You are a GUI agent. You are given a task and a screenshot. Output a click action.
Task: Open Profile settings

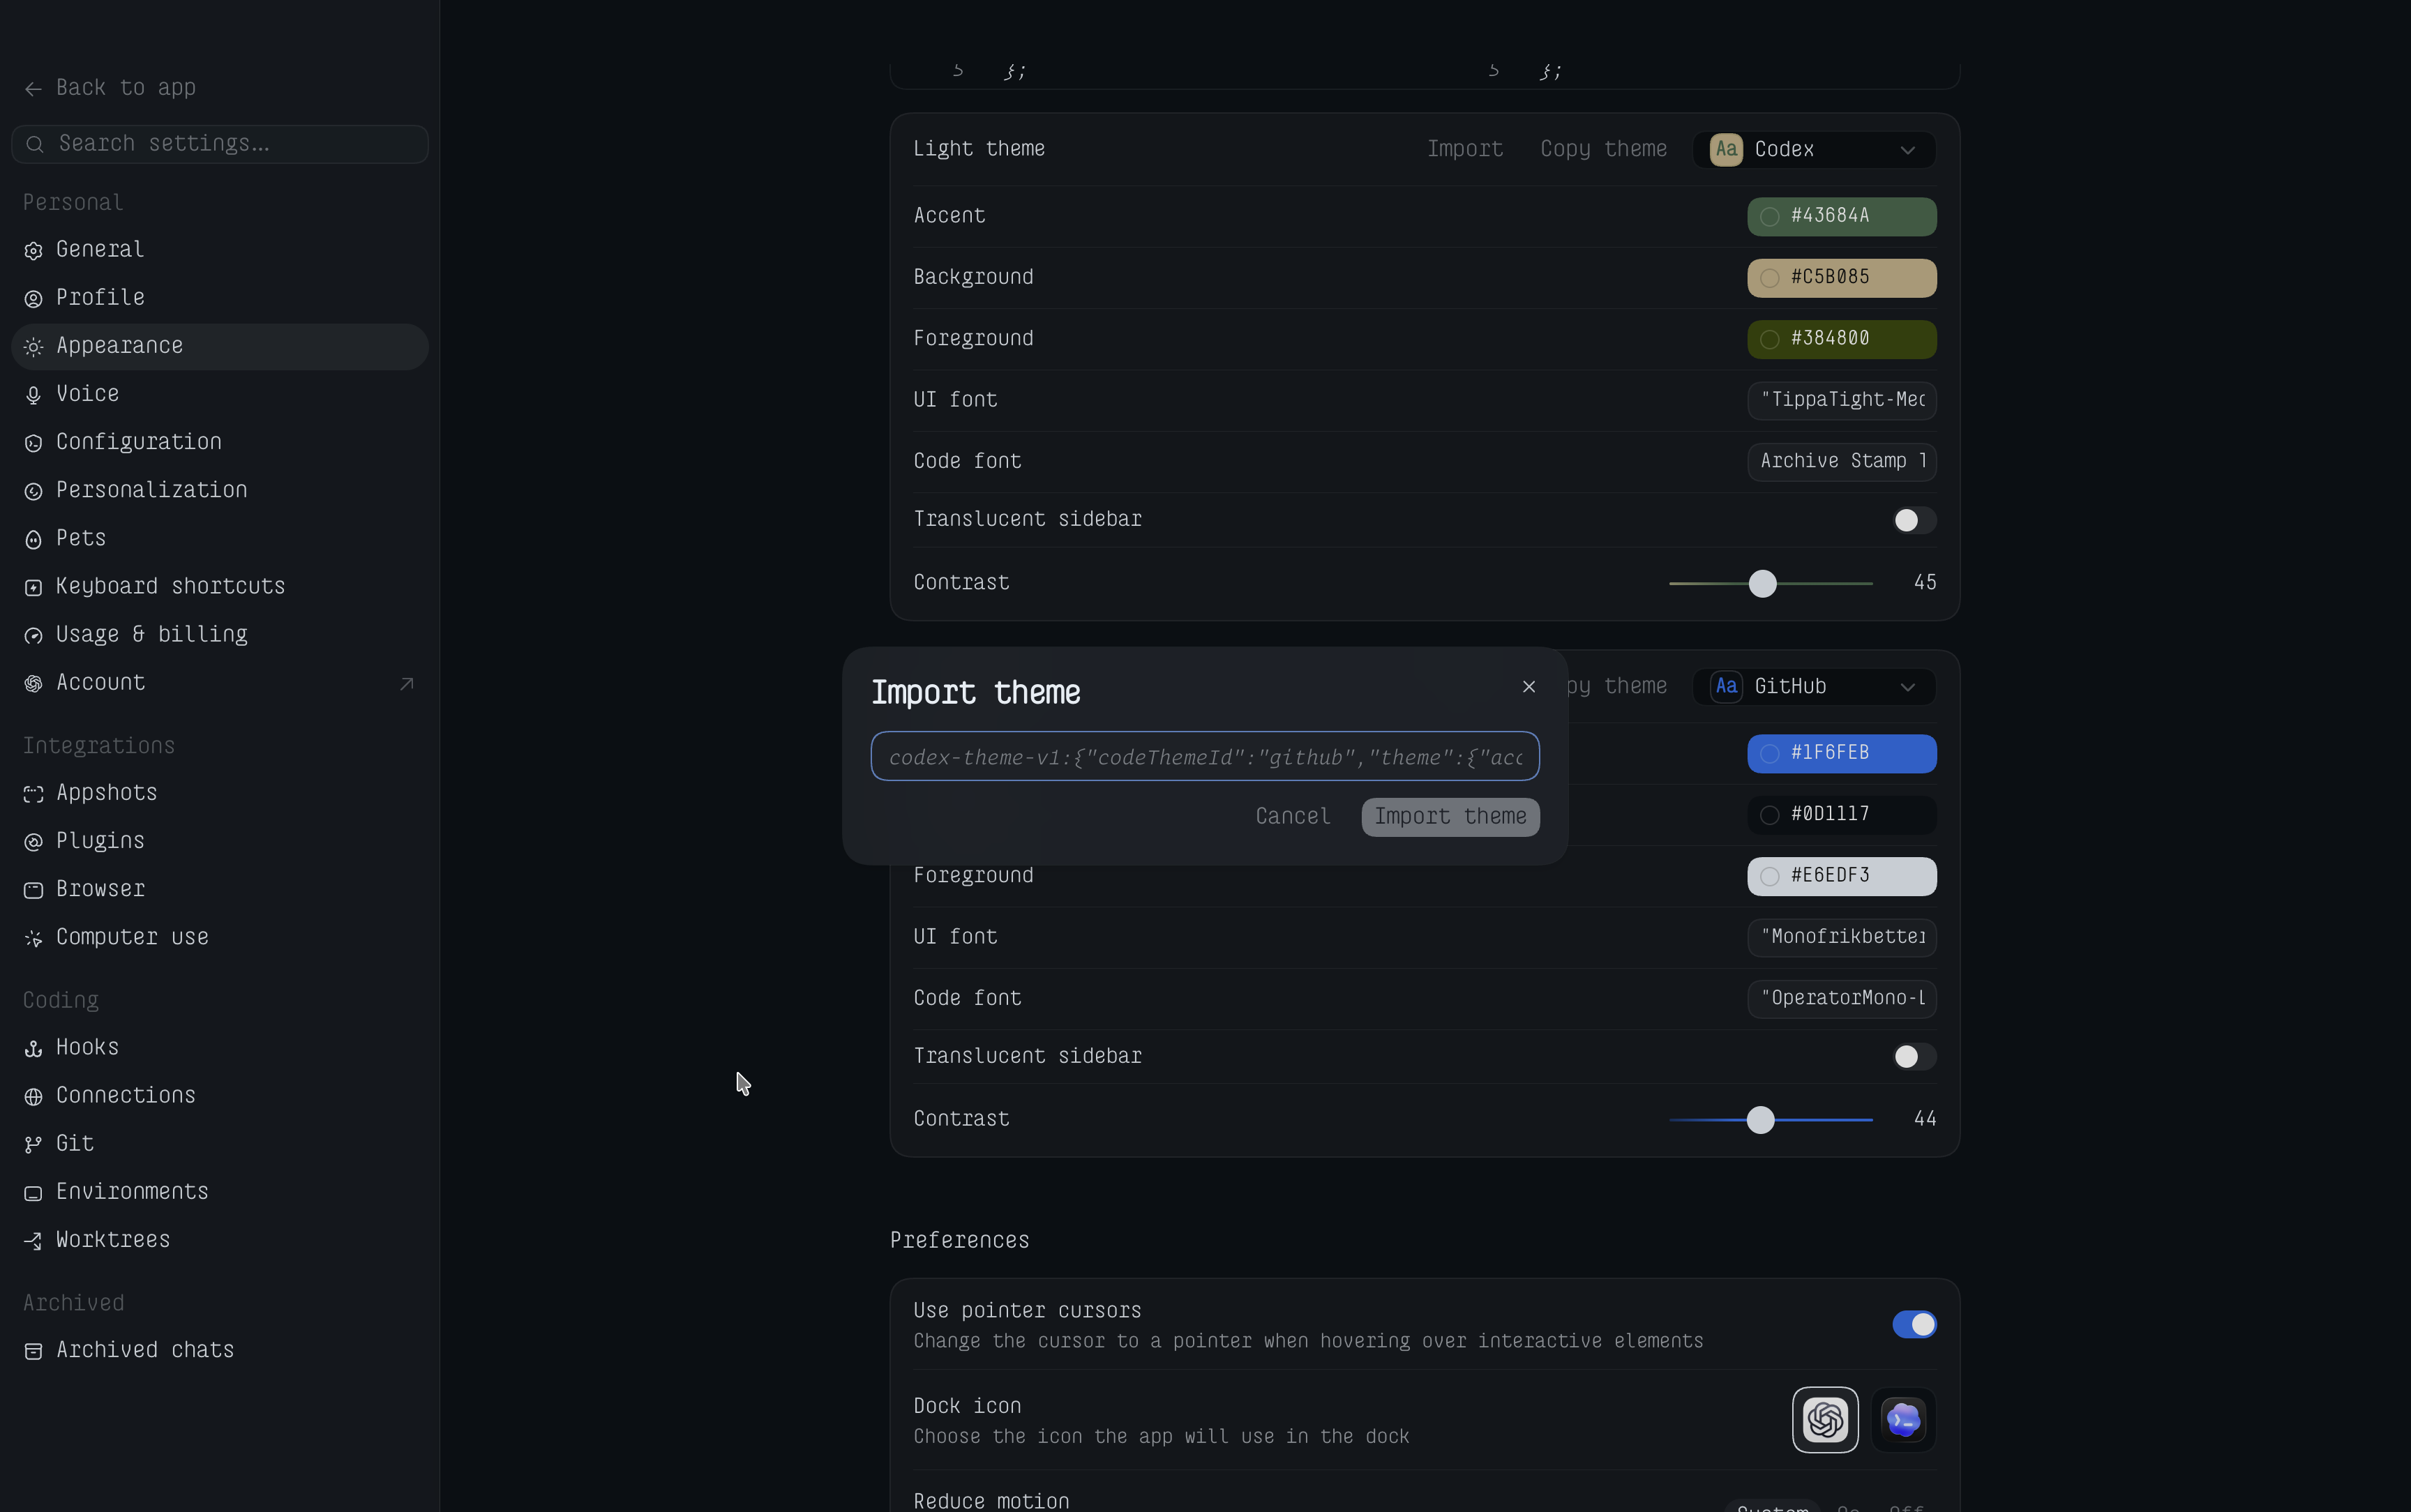click(219, 297)
